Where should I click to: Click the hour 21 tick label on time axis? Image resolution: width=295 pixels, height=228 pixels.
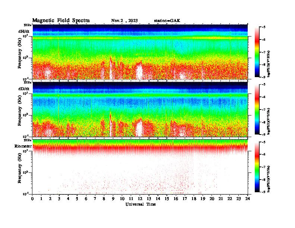point(221,199)
